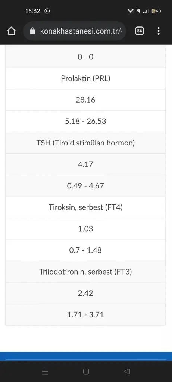Open the tab switcher showing 84

[140, 31]
